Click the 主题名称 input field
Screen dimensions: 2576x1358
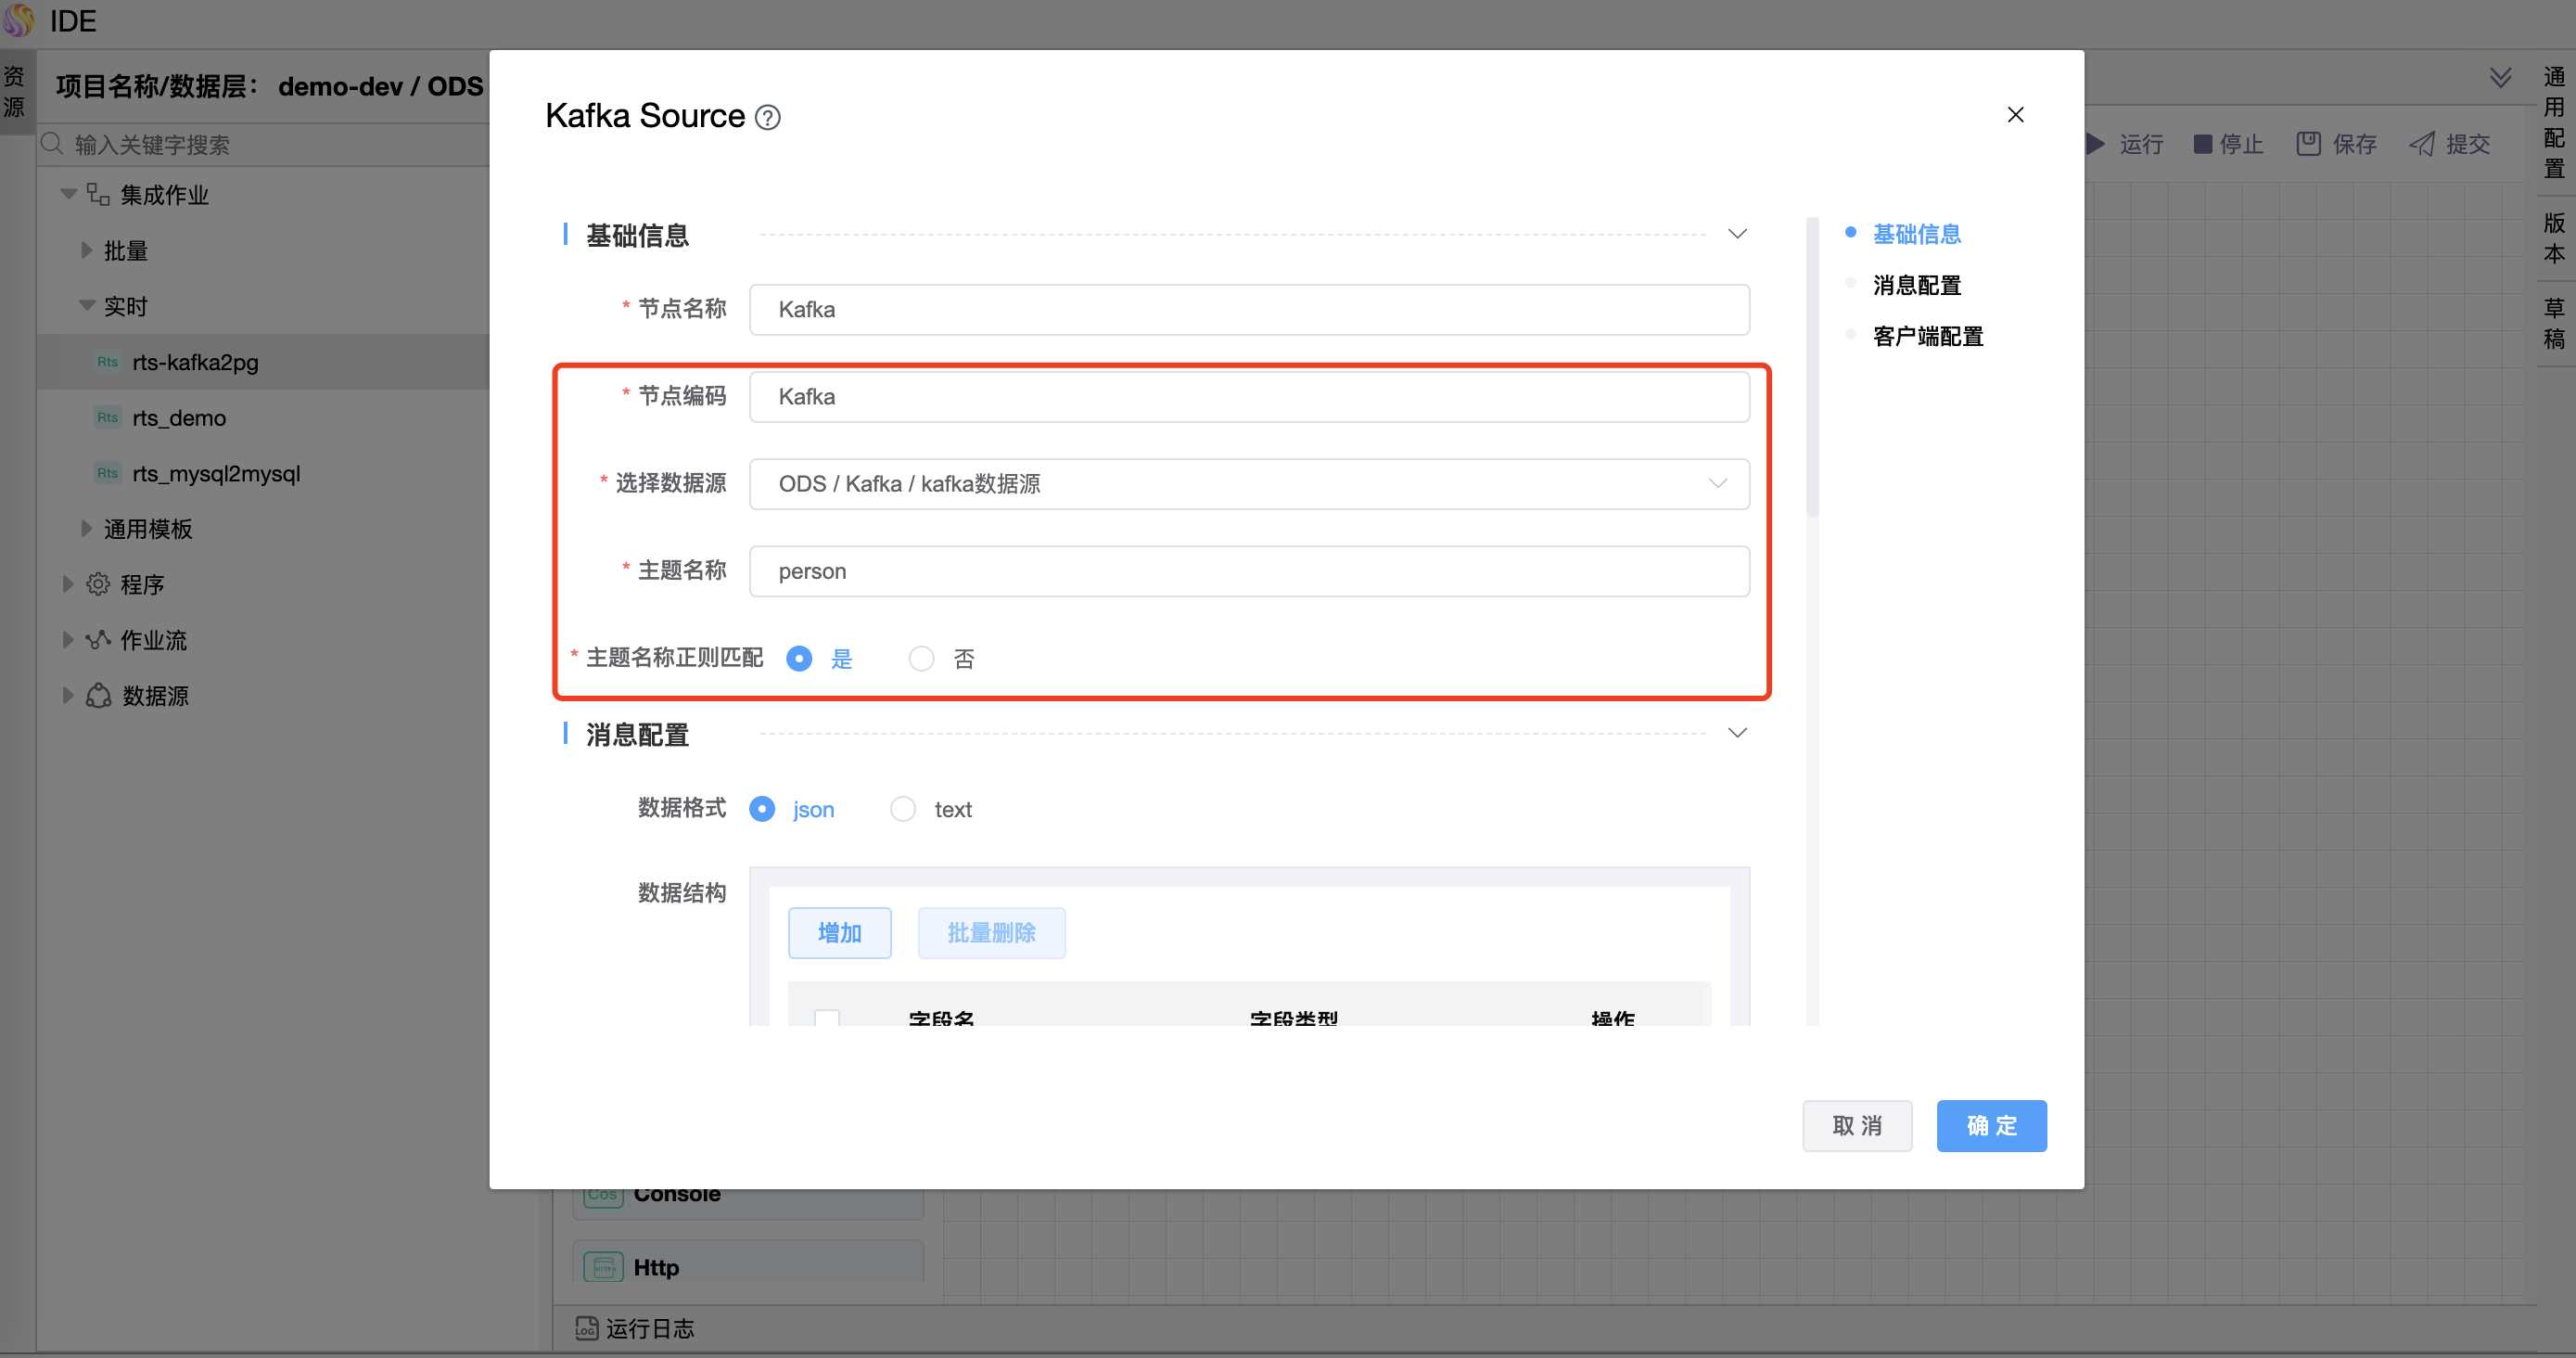point(1248,571)
